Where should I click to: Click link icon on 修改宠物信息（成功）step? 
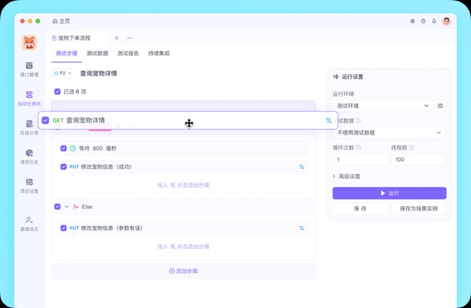[301, 167]
